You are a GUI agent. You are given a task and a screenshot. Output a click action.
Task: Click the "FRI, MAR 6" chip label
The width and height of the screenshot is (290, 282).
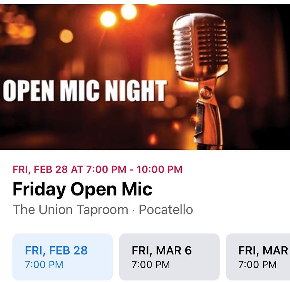[162, 250]
